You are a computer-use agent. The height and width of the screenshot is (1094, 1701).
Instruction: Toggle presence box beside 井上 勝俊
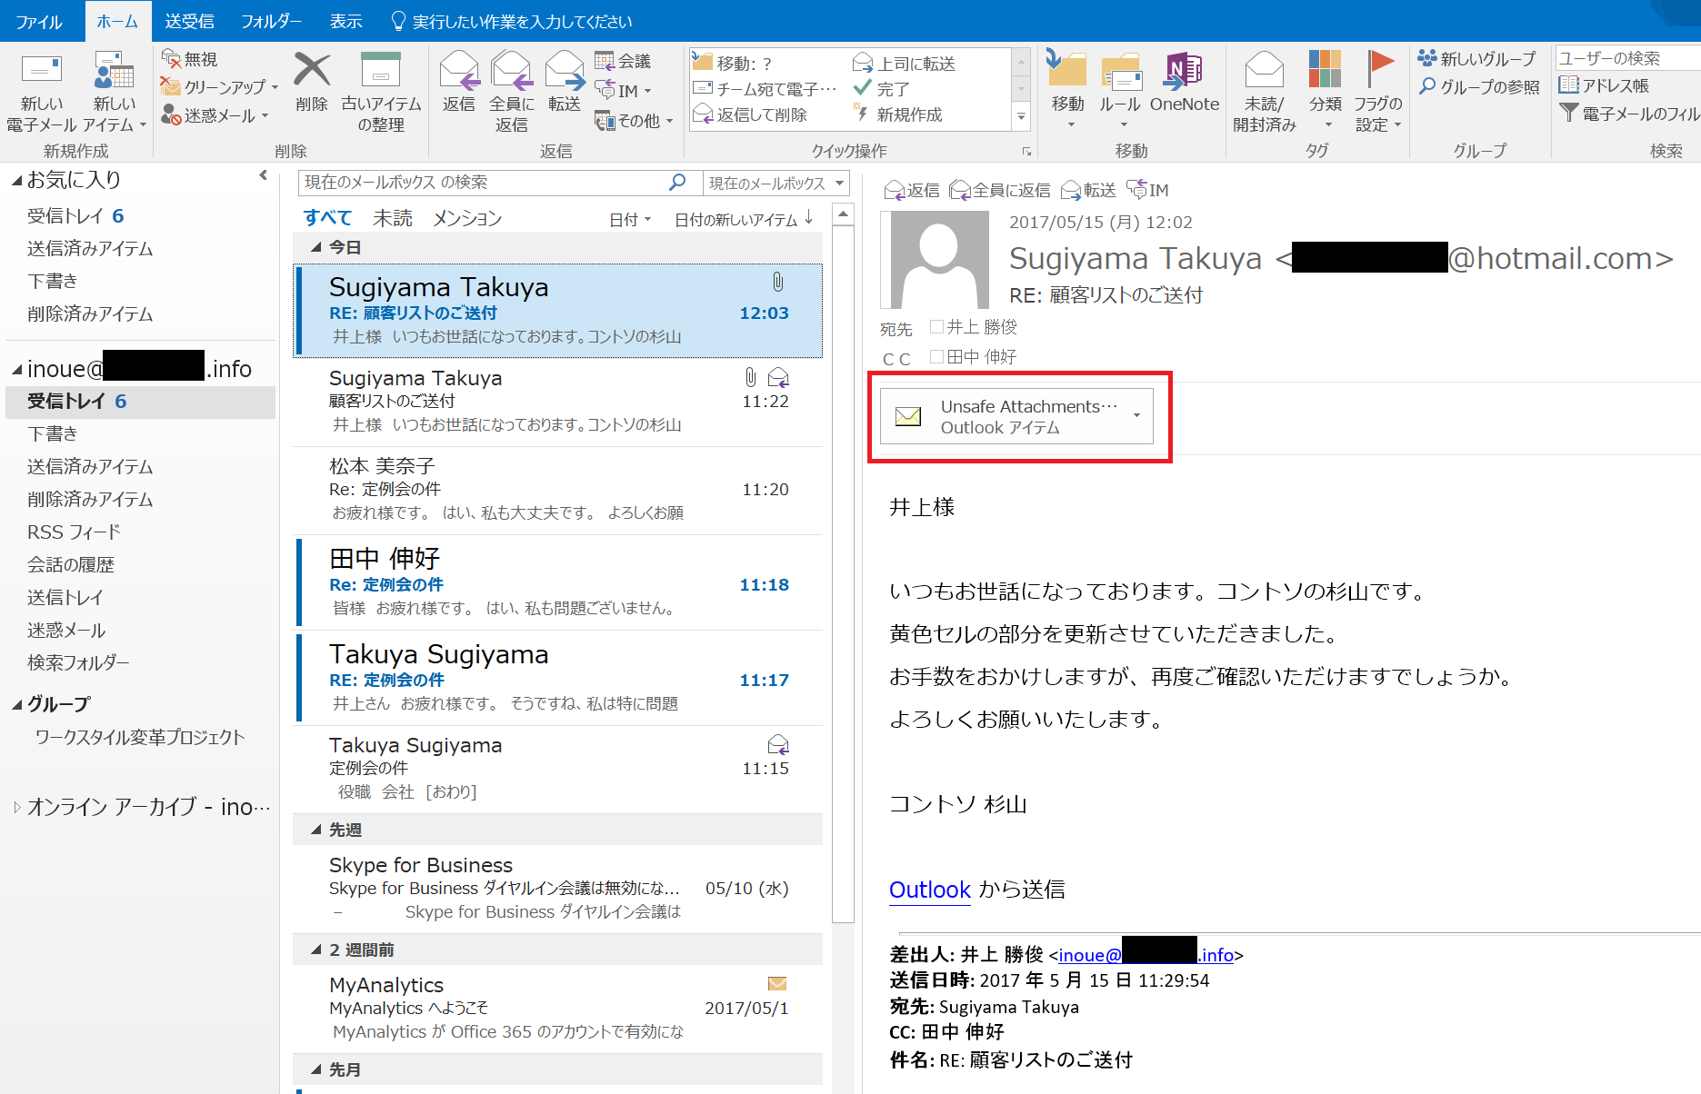click(936, 326)
